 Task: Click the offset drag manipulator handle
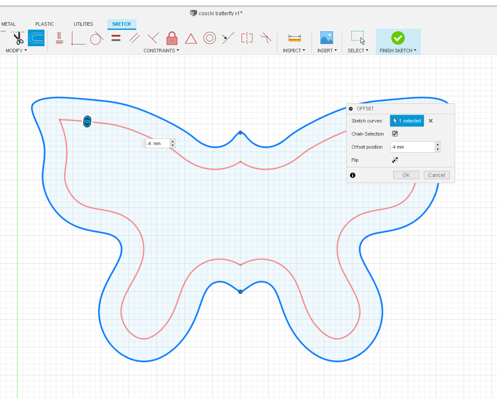87,121
